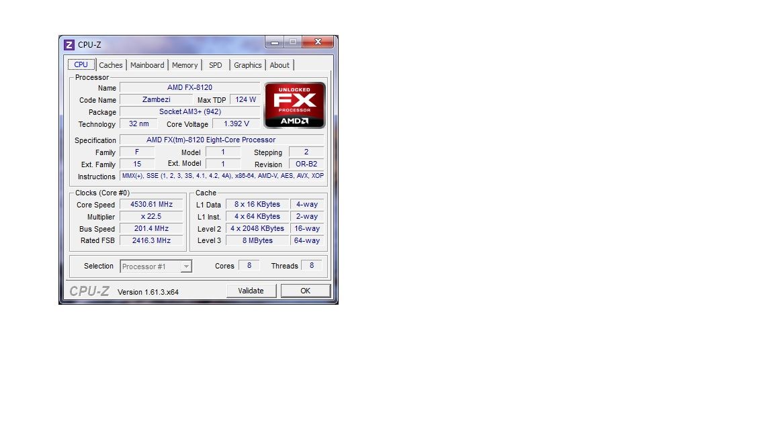Click the Level 3 64-way associativity field
Image resolution: width=774 pixels, height=435 pixels.
click(x=307, y=240)
